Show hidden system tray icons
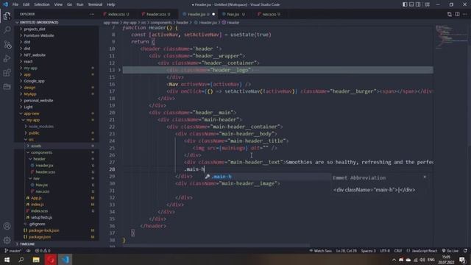The height and width of the screenshot is (265, 471). tap(394, 260)
